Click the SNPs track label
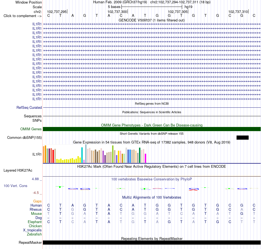This screenshot has width=261, height=249. click(x=37, y=120)
